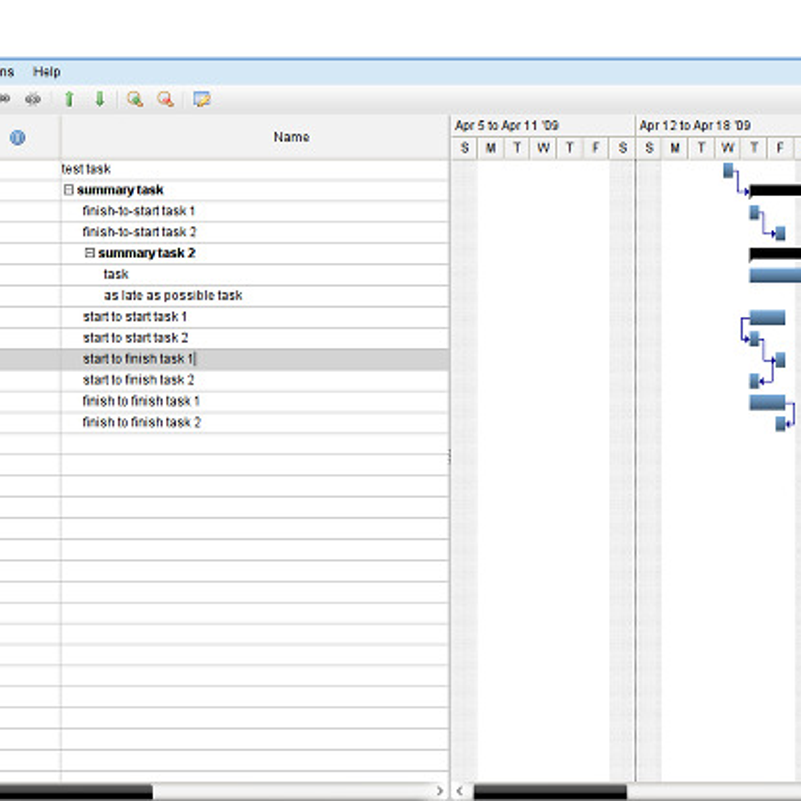Click the Gantt bar for 'start to finish task 1'
801x801 pixels.
coord(780,360)
